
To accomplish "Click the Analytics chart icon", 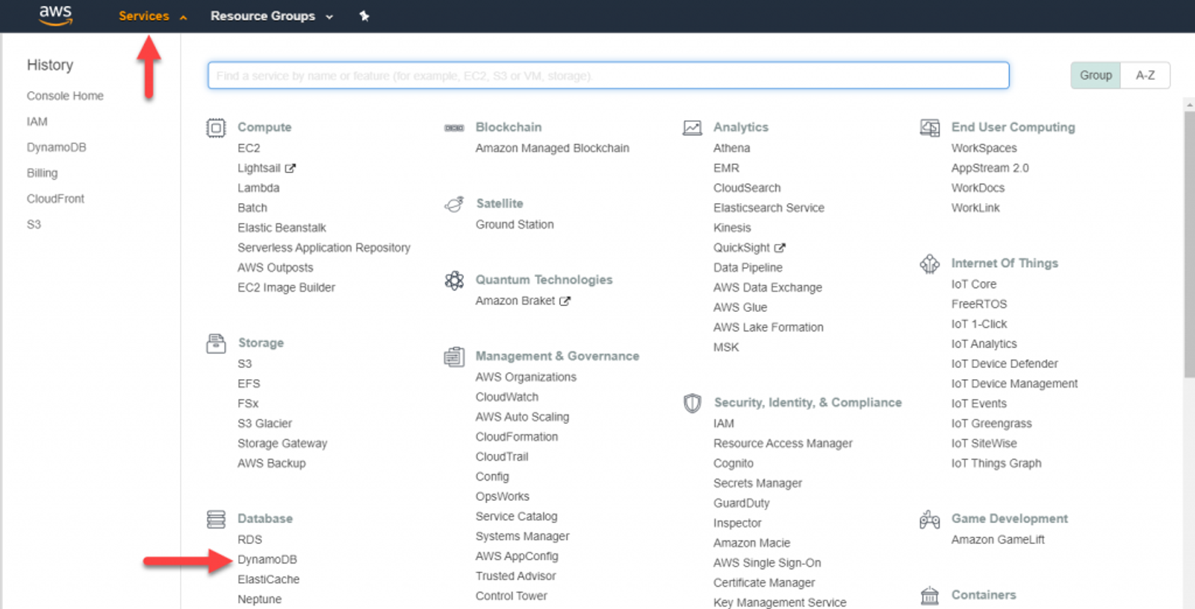I will 692,128.
